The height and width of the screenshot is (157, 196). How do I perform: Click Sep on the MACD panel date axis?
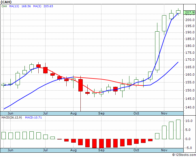tap(101, 150)
